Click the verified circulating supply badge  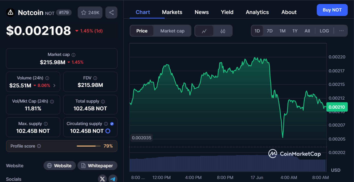click(112, 124)
